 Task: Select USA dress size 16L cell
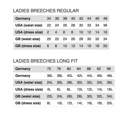click(110, 89)
